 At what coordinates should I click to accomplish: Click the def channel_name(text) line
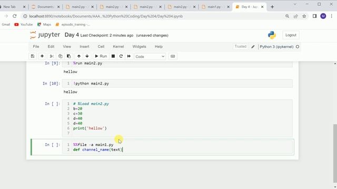(x=97, y=150)
